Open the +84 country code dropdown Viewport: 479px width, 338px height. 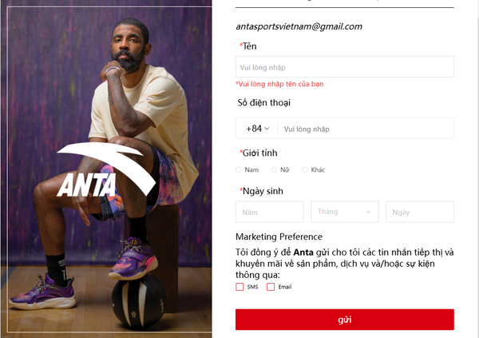tap(258, 129)
